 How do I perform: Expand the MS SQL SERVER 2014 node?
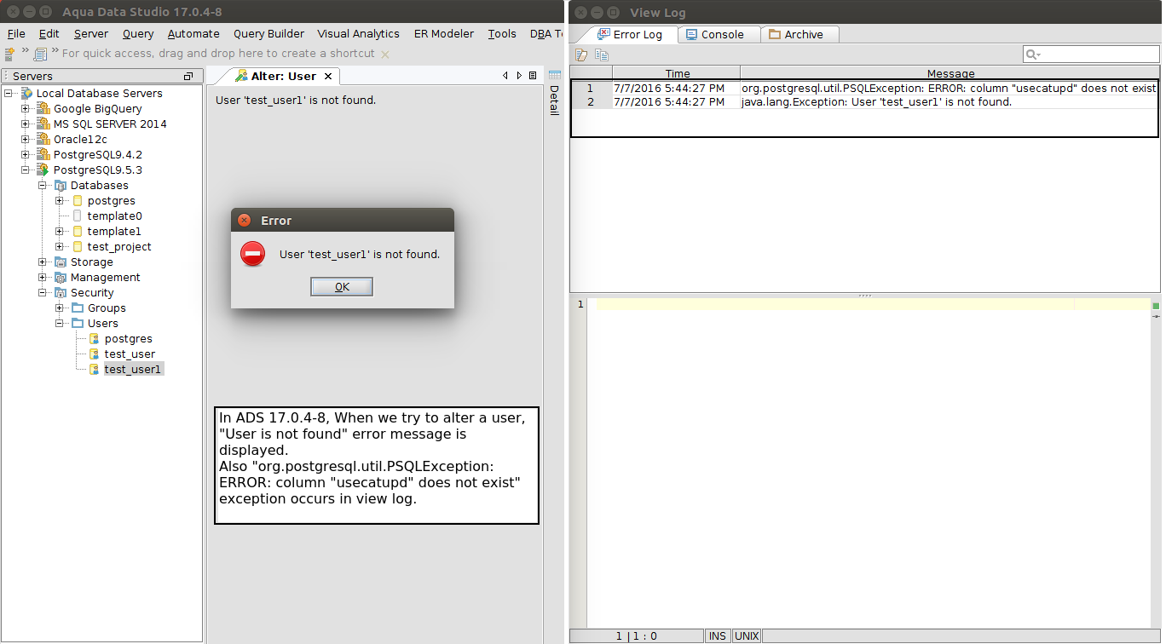pyautogui.click(x=26, y=124)
